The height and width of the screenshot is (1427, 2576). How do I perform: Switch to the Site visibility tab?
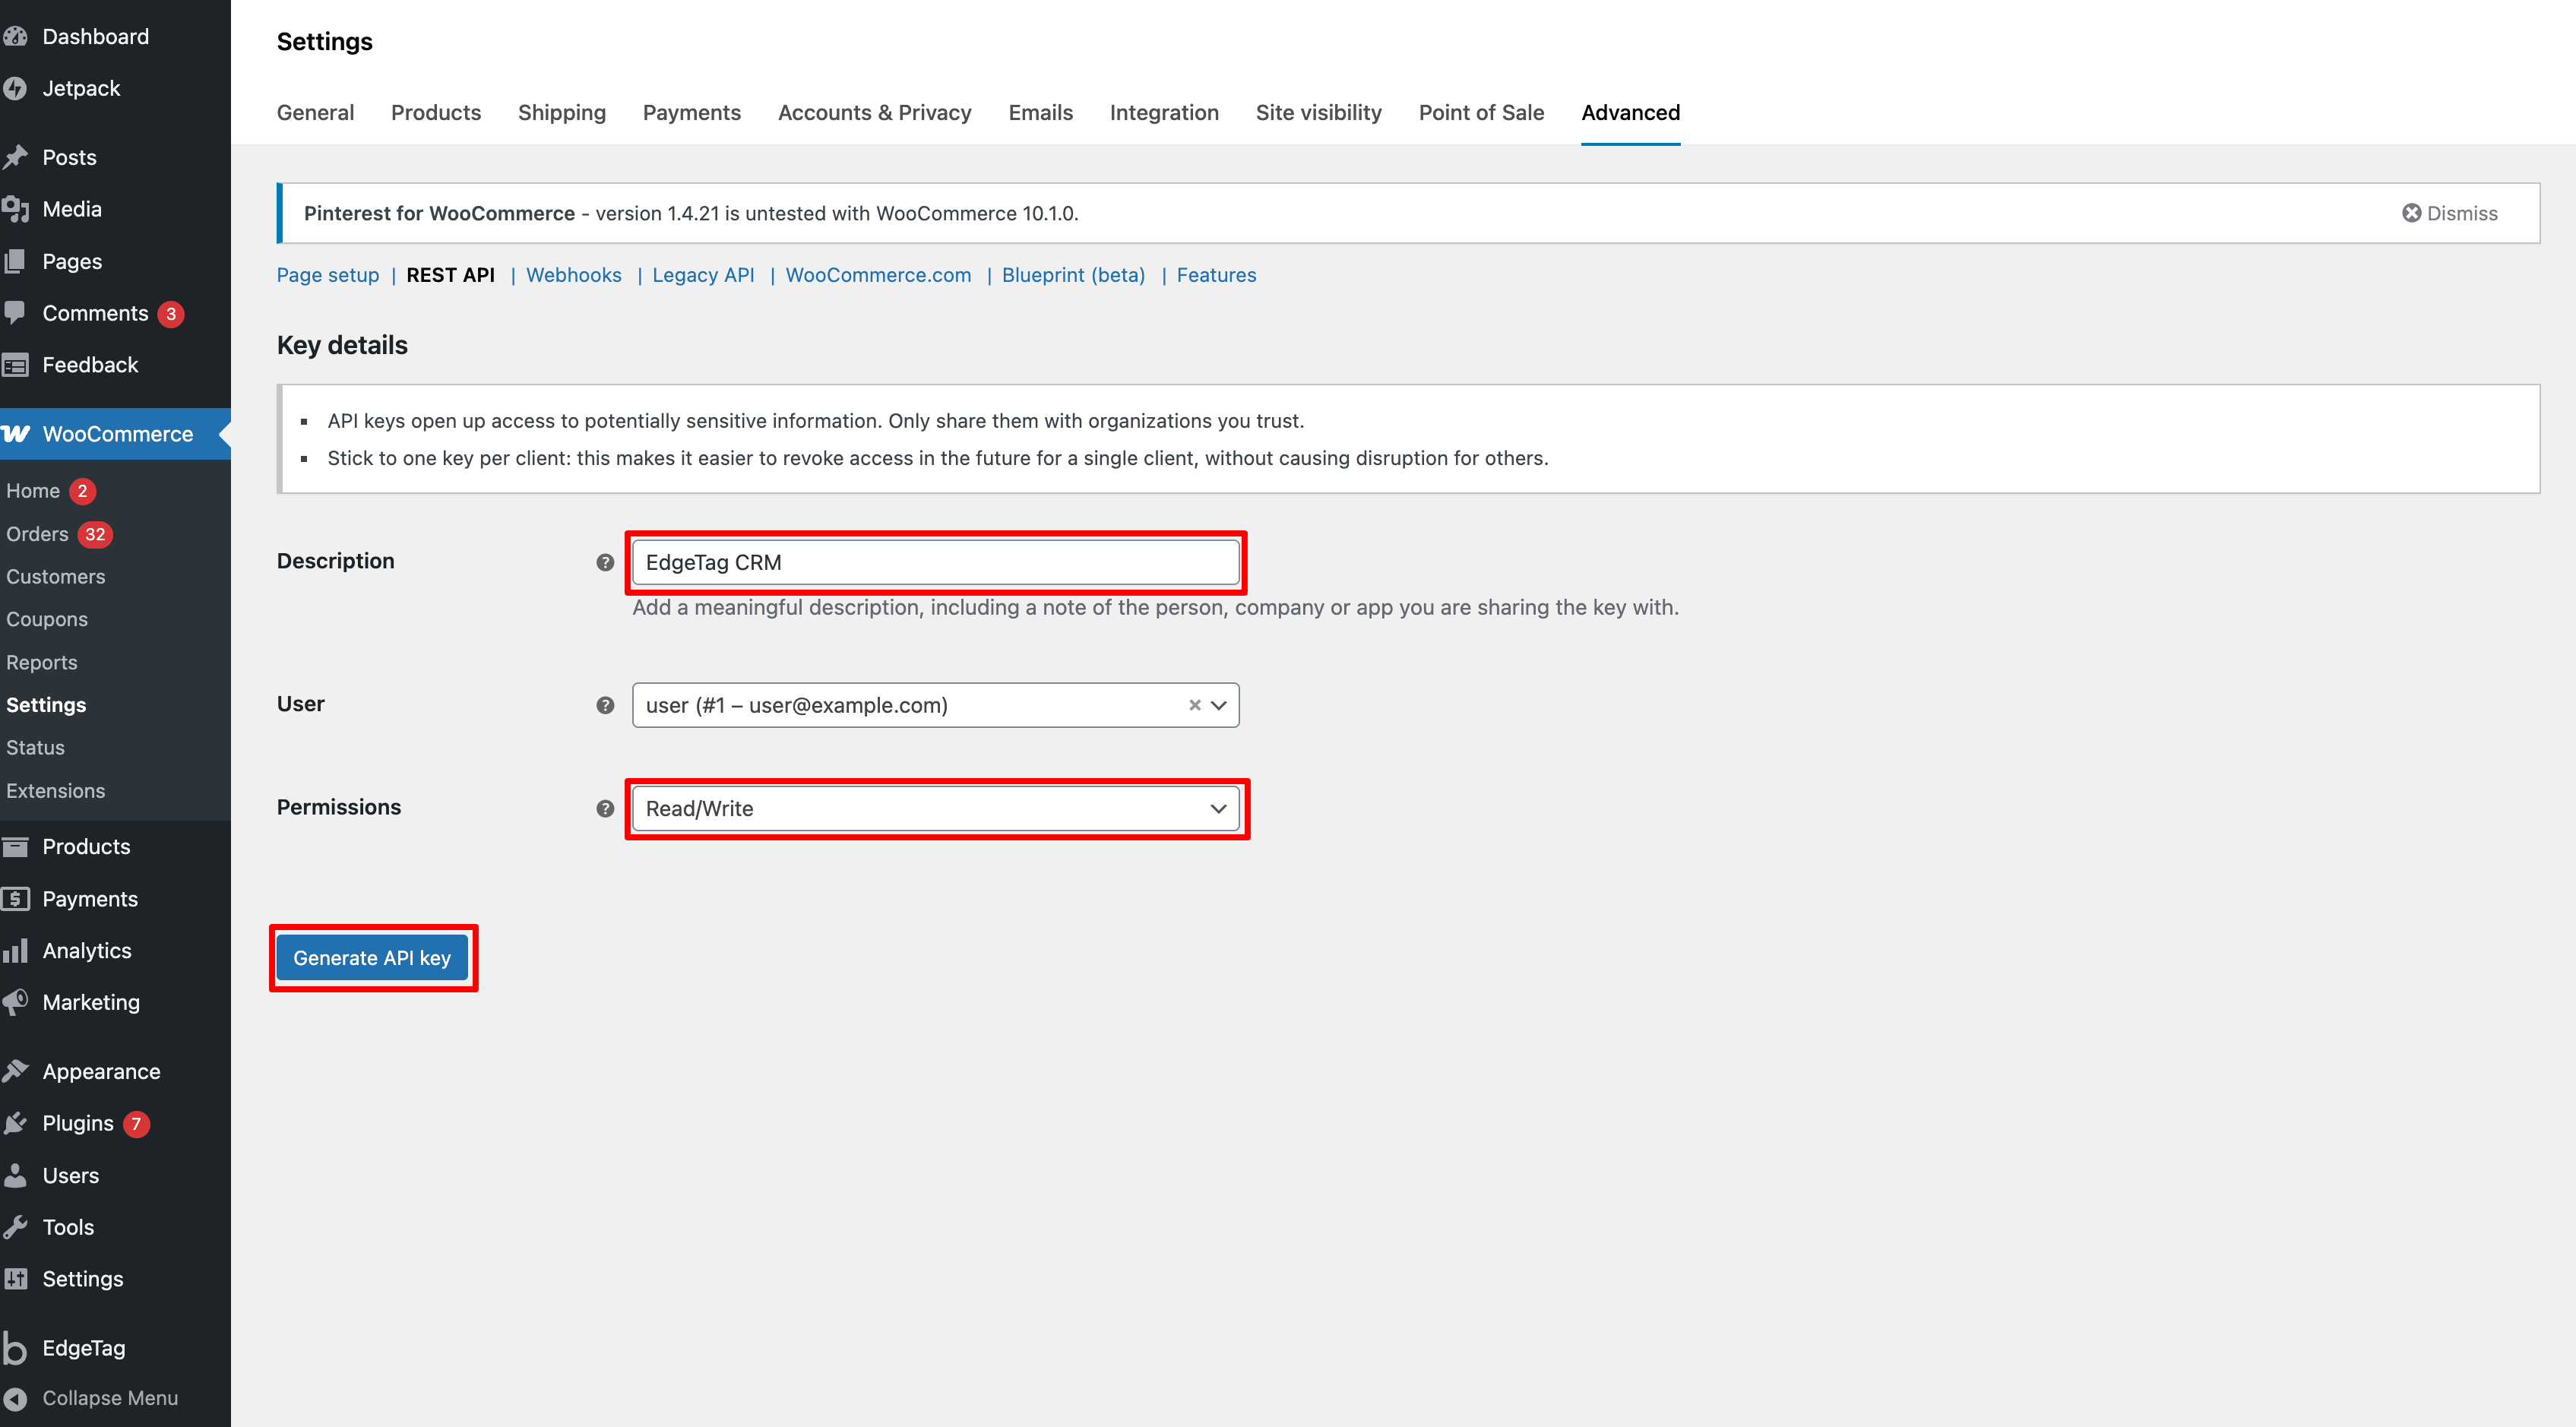(1317, 112)
